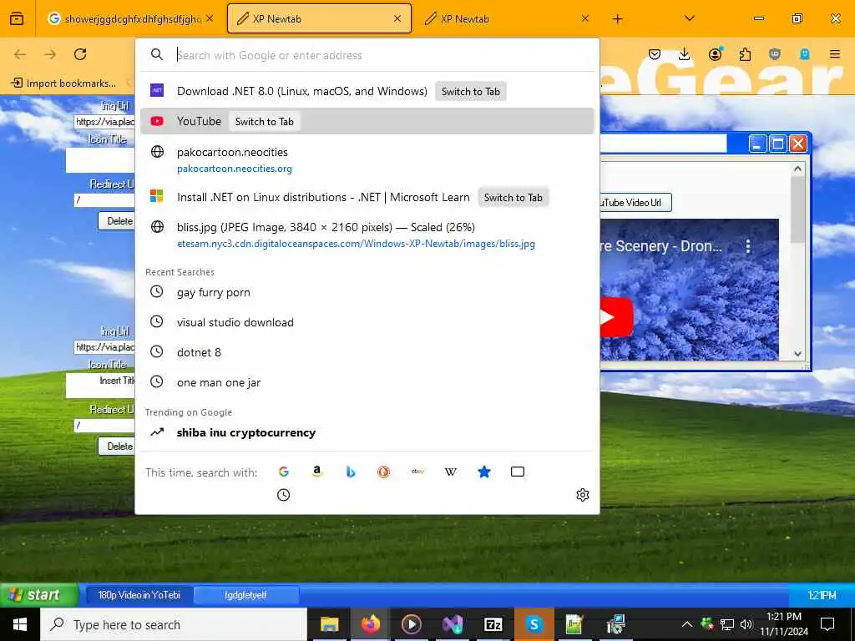Image resolution: width=855 pixels, height=641 pixels.
Task: Click the XP start button
Action: pyautogui.click(x=38, y=594)
